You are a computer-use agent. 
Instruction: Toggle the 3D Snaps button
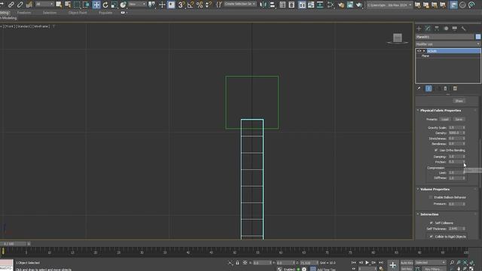[182, 5]
